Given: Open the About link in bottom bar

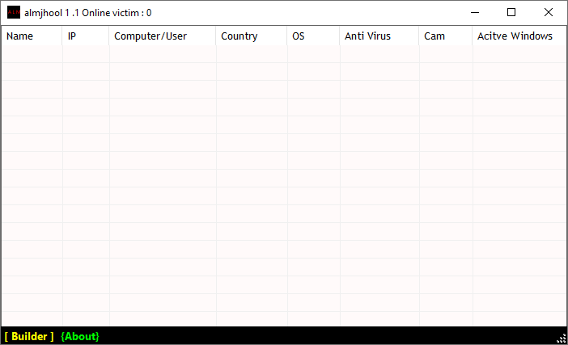Looking at the screenshot, I should coord(80,336).
